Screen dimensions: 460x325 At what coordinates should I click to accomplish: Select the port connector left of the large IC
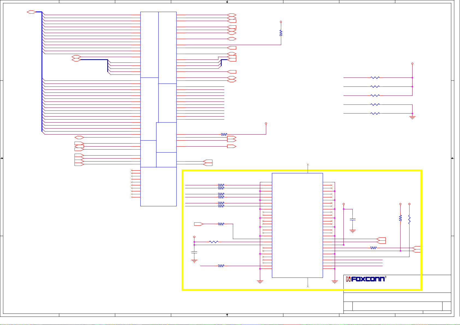199,224
